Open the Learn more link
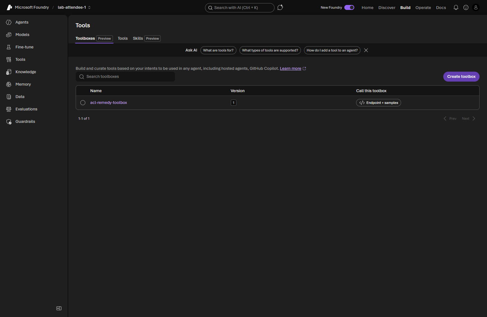The image size is (487, 317). click(290, 69)
